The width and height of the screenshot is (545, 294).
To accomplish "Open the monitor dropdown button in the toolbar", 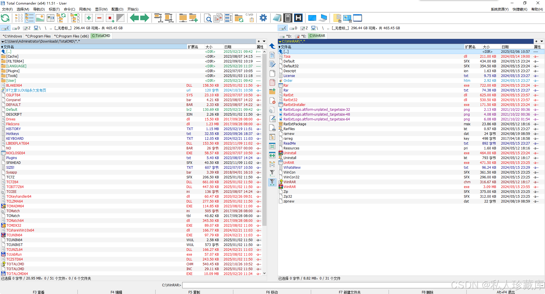I will [x=347, y=18].
